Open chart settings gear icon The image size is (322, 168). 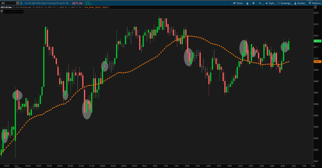pyautogui.click(x=253, y=3)
